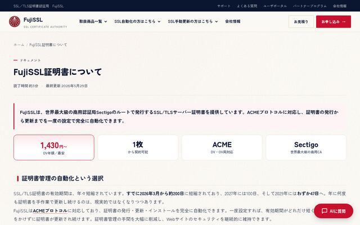This screenshot has width=360, height=225.
Task: Open パートナープログラム page
Action: (309, 6)
